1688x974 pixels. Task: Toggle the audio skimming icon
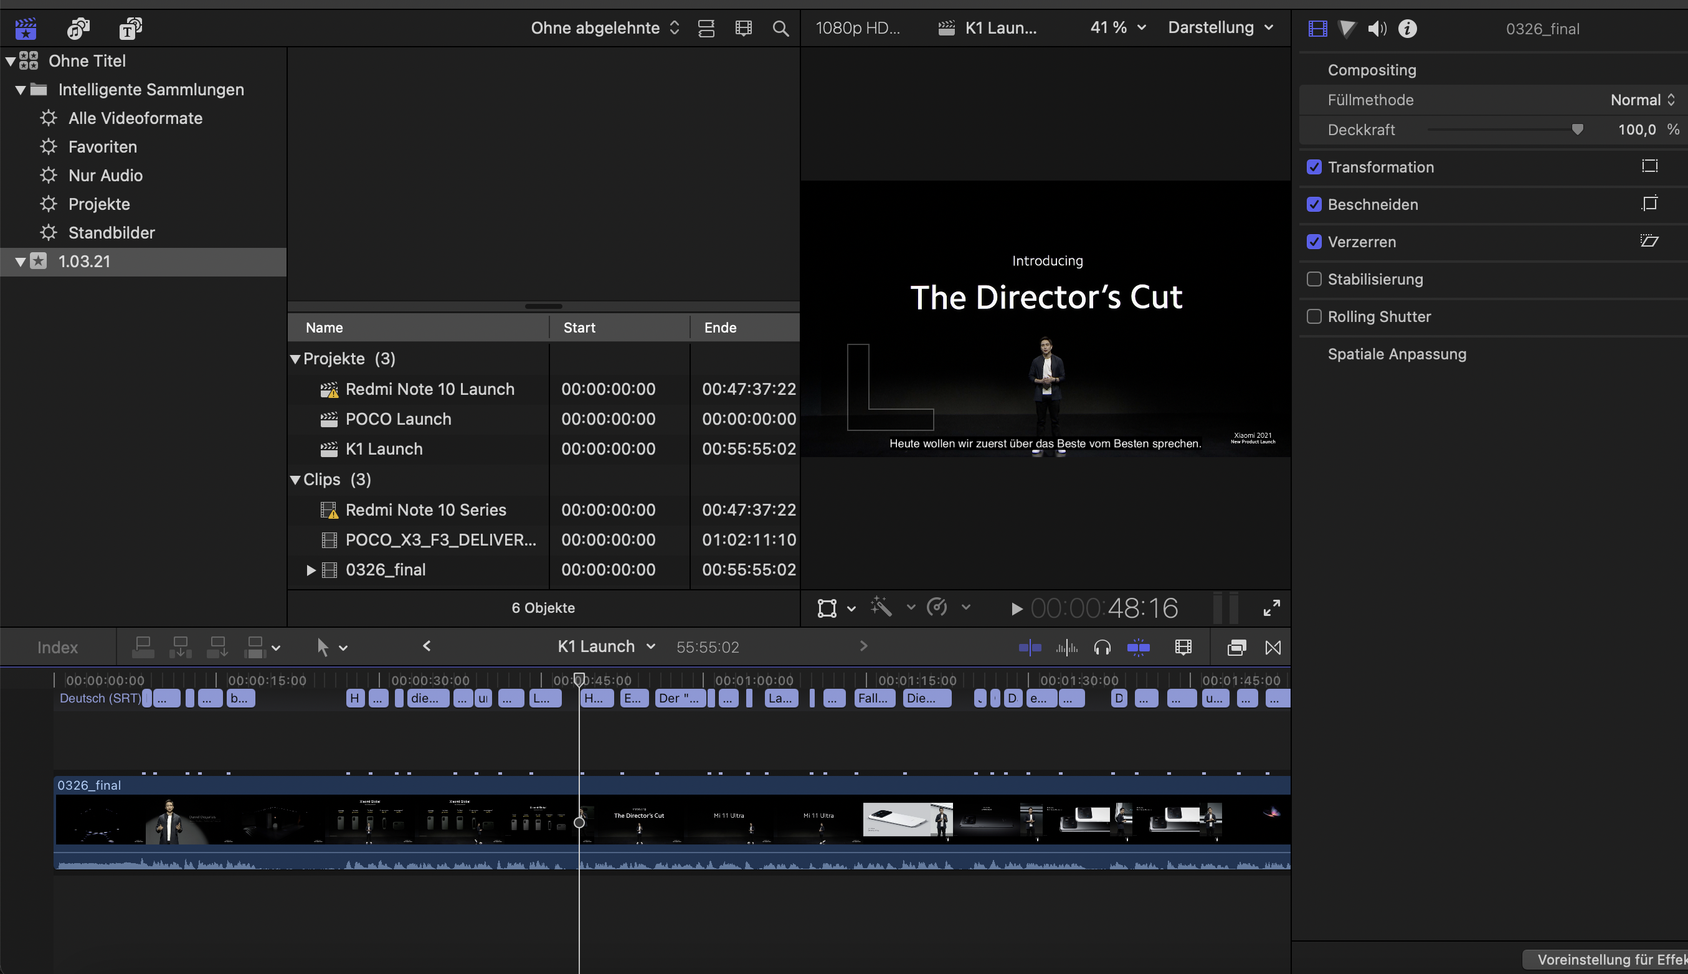click(1066, 647)
